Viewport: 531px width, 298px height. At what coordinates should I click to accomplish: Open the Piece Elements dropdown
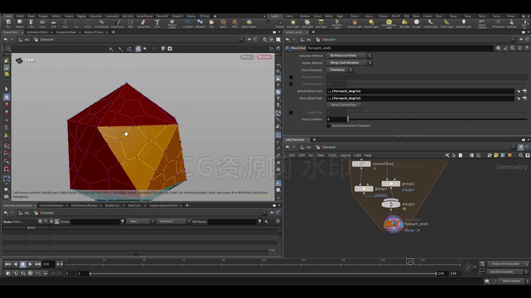click(x=340, y=70)
